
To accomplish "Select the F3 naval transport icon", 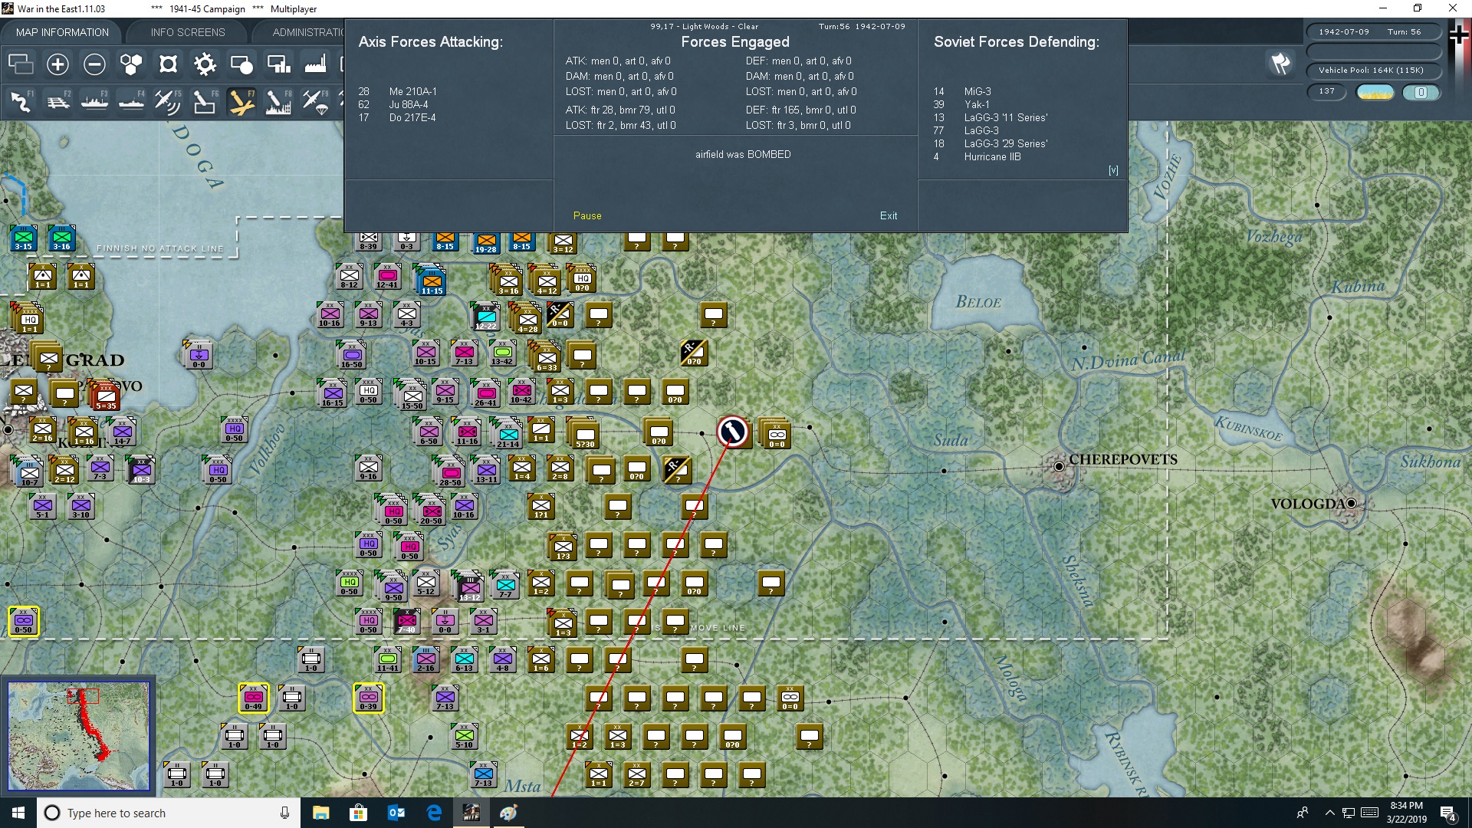I will pyautogui.click(x=94, y=101).
